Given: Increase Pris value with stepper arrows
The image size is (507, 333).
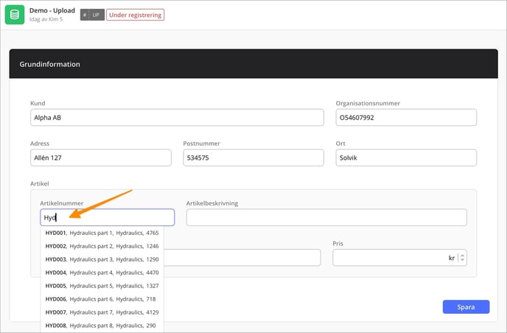Looking at the screenshot, I should coord(462,256).
